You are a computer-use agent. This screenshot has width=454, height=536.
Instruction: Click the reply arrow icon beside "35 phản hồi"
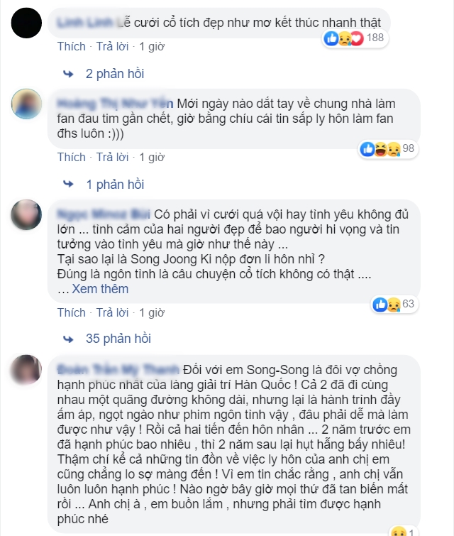point(68,339)
